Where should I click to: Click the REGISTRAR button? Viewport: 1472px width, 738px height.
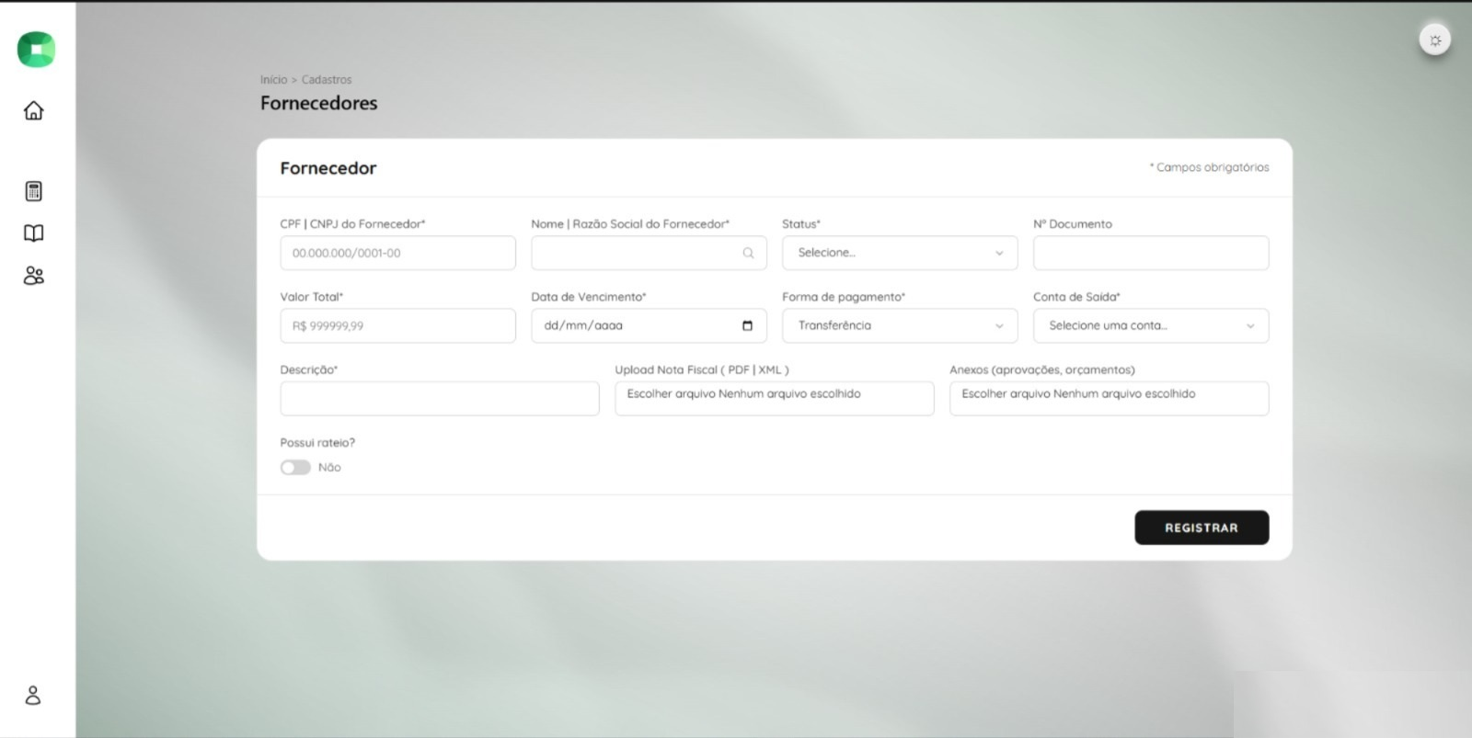(x=1202, y=528)
